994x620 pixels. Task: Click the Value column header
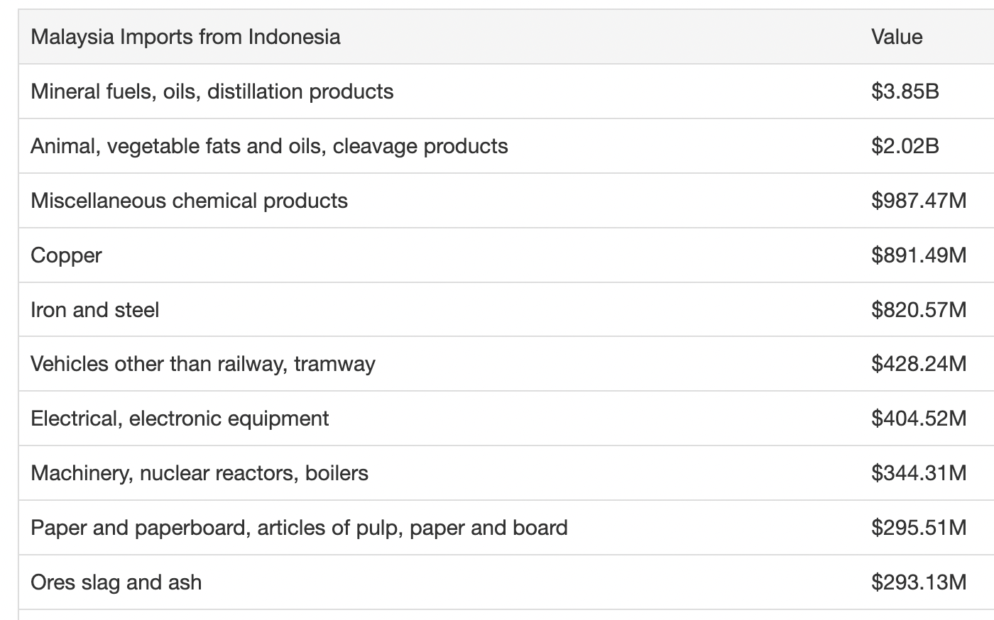(x=897, y=37)
